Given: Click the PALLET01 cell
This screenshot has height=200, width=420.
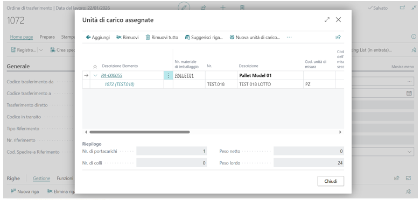Looking at the screenshot, I should tap(189, 76).
